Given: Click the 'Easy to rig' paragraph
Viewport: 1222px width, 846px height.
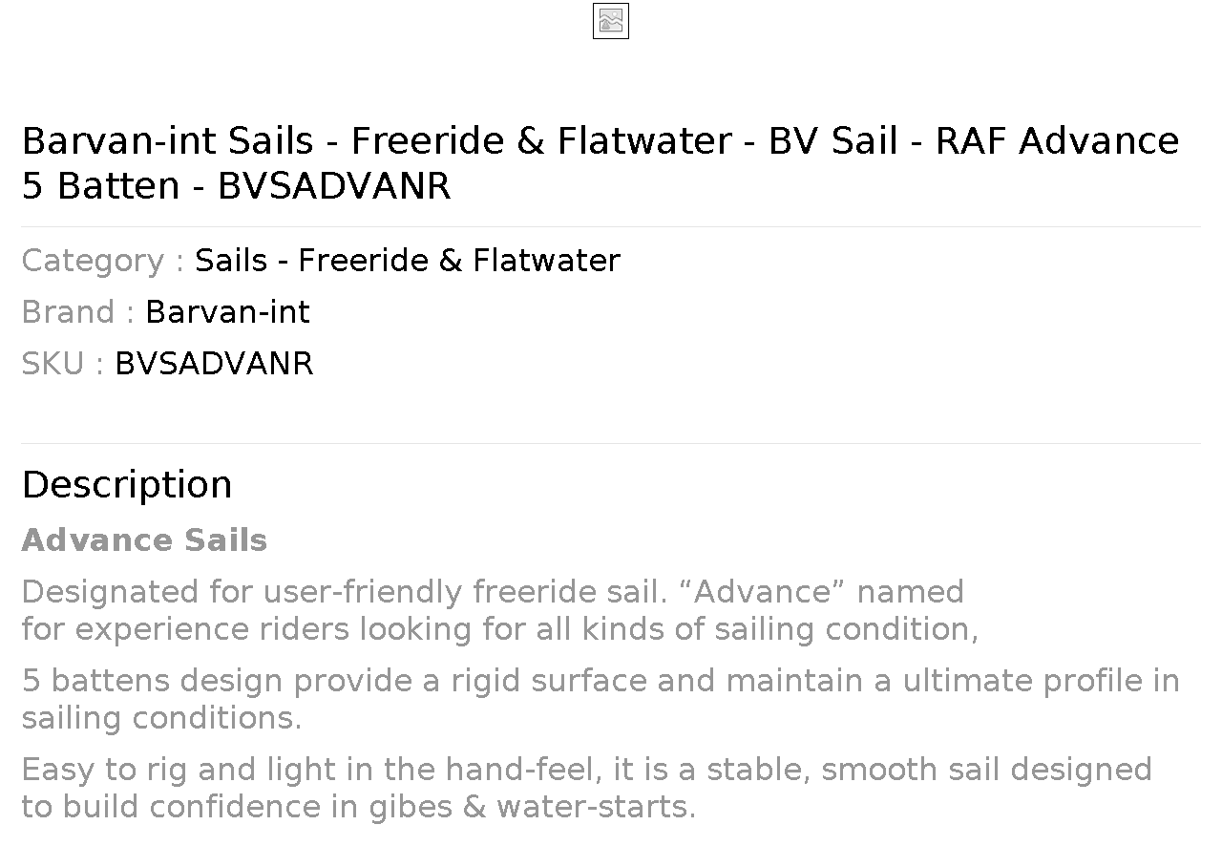Looking at the screenshot, I should 587,788.
